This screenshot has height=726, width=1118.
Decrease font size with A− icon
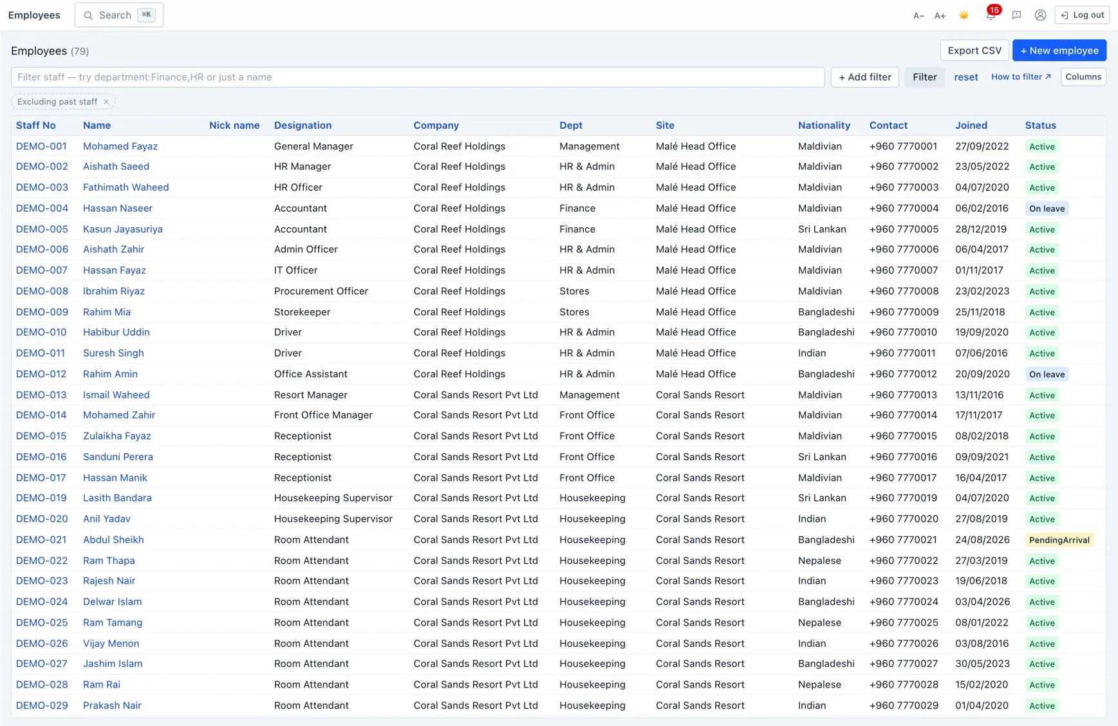click(x=918, y=15)
